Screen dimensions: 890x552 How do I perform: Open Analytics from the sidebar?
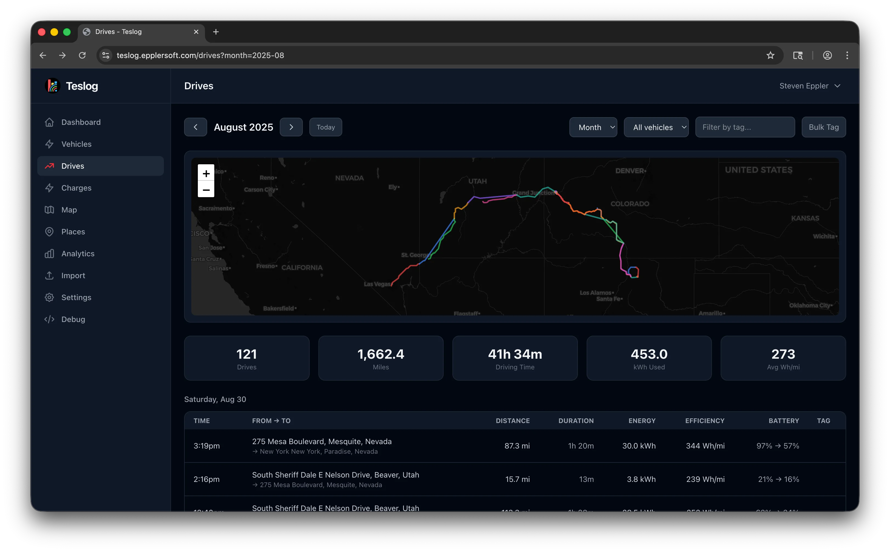point(78,253)
